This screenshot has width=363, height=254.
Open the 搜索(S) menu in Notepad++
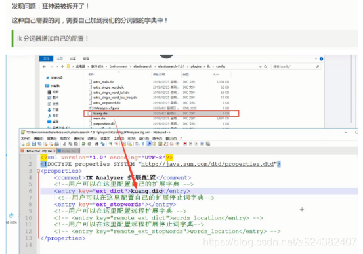pyautogui.click(x=52, y=138)
